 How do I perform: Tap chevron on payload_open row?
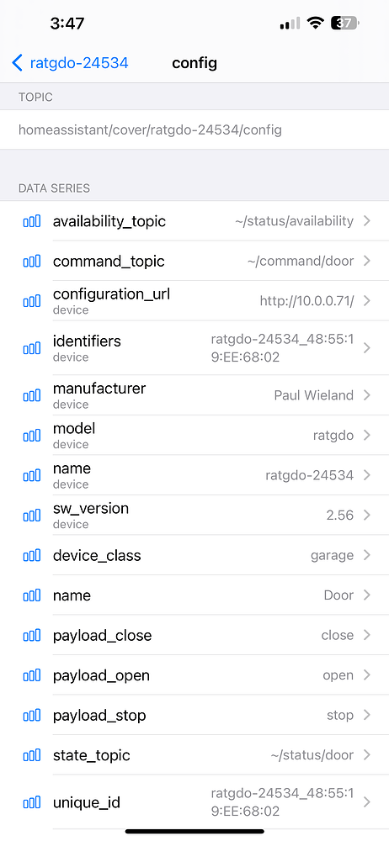point(367,675)
